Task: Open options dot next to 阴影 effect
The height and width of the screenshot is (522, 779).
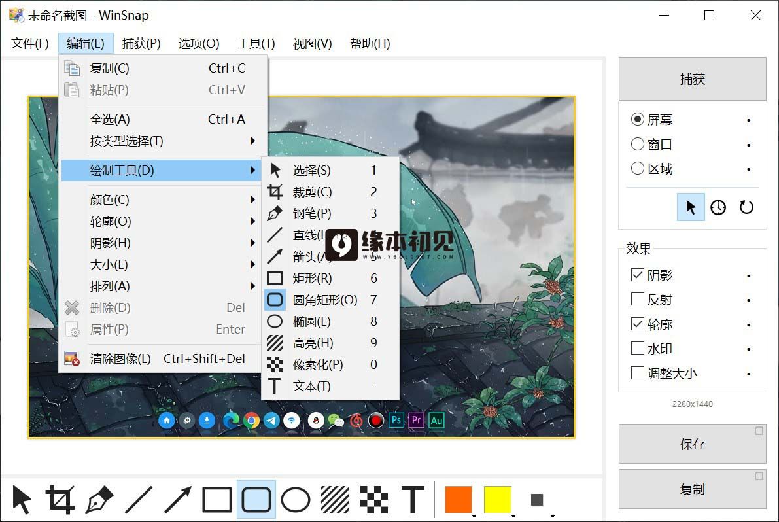Action: 749,275
